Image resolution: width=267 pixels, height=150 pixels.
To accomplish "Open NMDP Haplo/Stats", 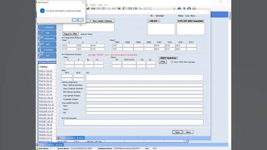I will click(x=168, y=58).
